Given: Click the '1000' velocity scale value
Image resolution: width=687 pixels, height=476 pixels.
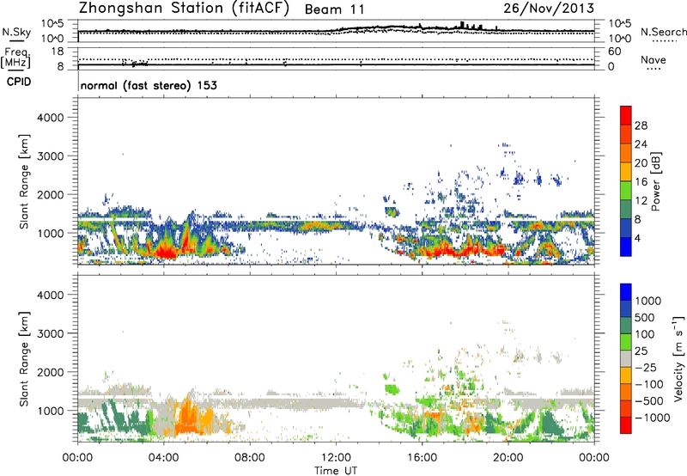Looking at the screenshot, I should click(x=647, y=301).
